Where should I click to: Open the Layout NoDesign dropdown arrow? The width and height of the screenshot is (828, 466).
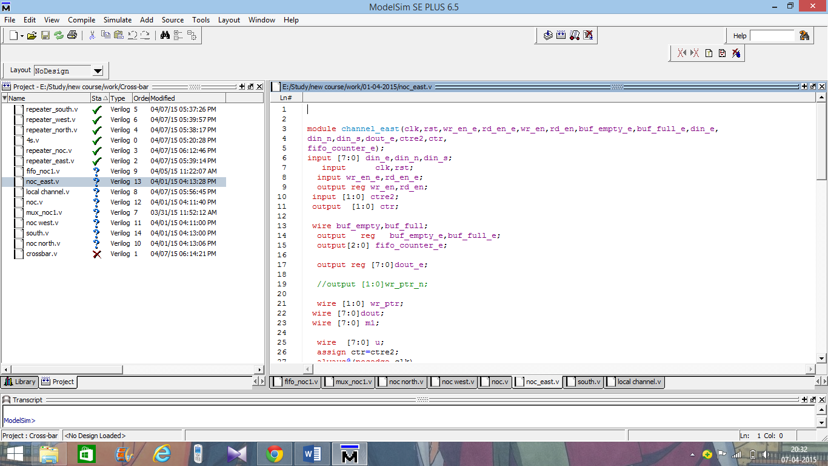[98, 71]
